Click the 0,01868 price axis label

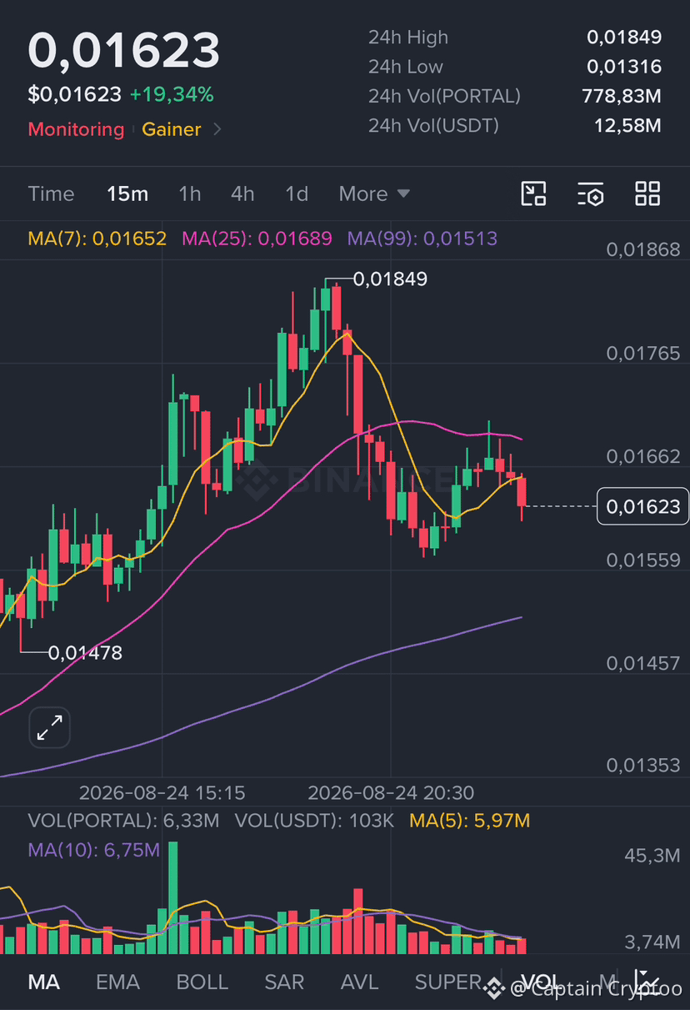click(643, 249)
